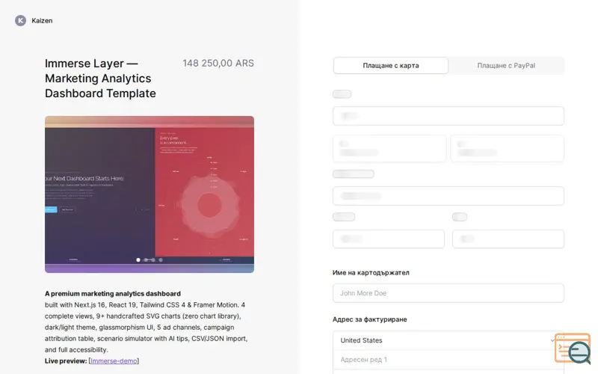Click the dashboard template preview image
598x374 pixels.
point(149,194)
